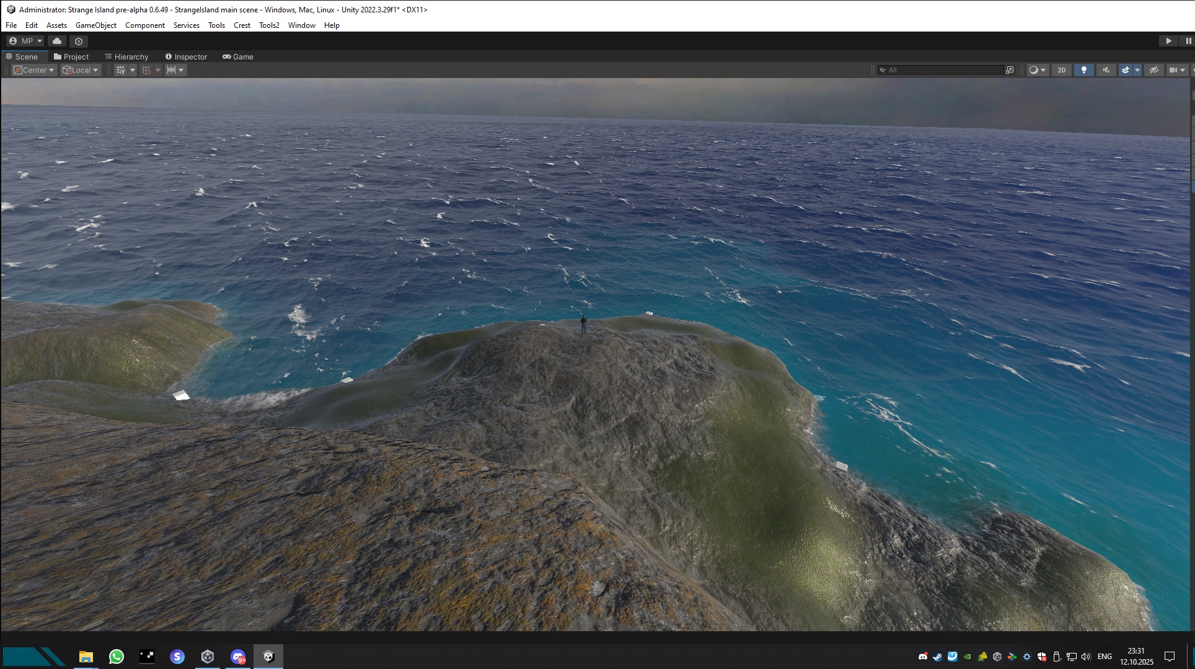Toggle 2D scene view mode

tap(1062, 70)
